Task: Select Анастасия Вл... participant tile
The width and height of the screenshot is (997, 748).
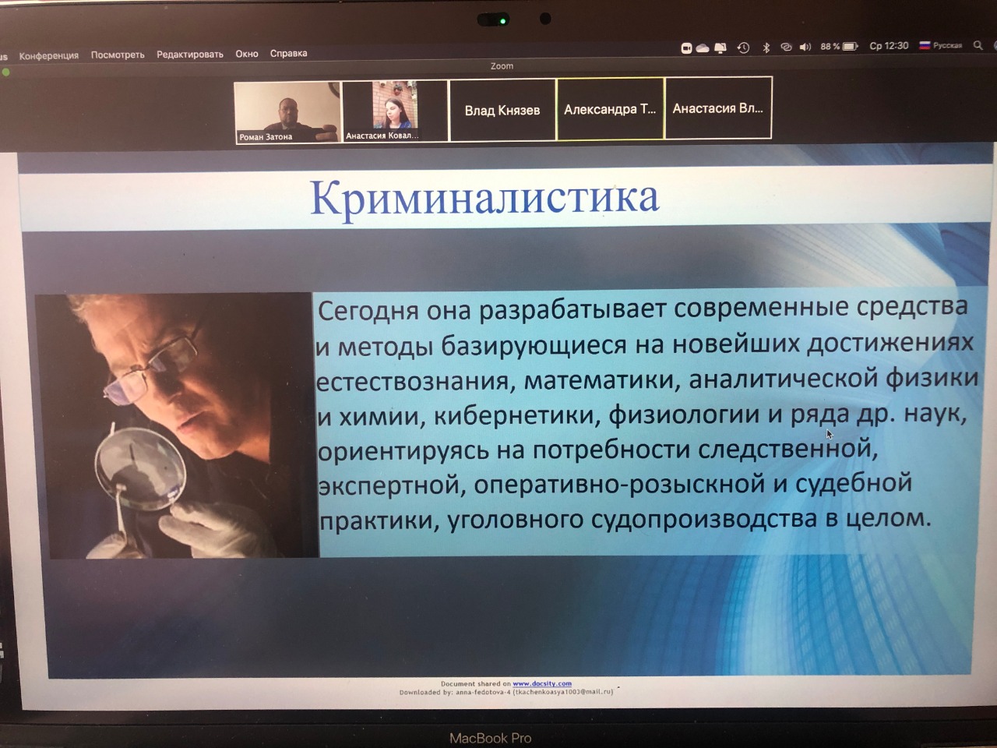Action: coord(718,108)
